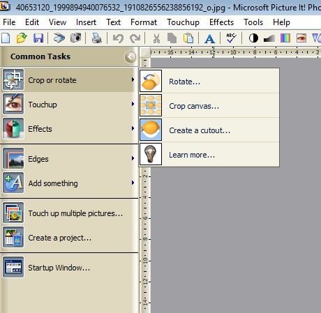The height and width of the screenshot is (313, 321).
Task: Save the picture with the floppy disk icon
Action: click(x=38, y=38)
